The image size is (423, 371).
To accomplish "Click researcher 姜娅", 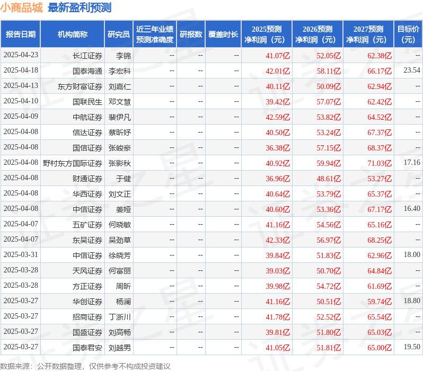I will coord(124,210).
